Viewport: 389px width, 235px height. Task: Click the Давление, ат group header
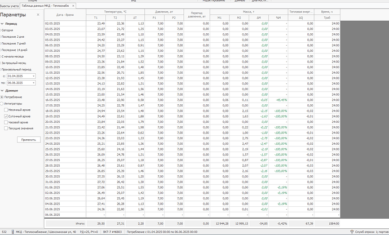[x=164, y=12]
